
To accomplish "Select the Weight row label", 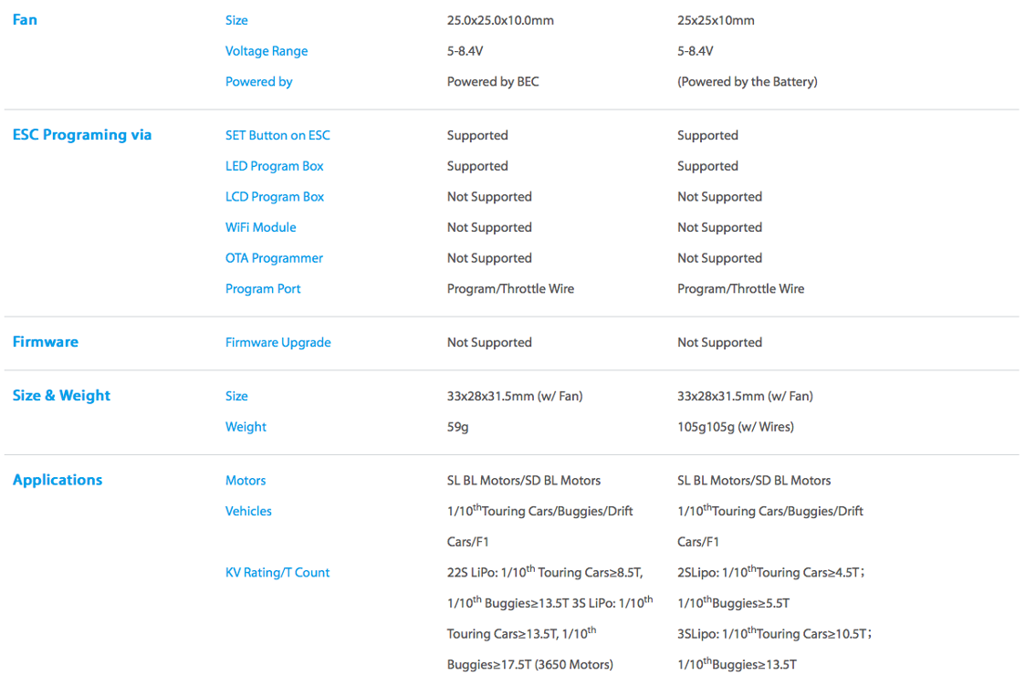I will click(x=246, y=427).
